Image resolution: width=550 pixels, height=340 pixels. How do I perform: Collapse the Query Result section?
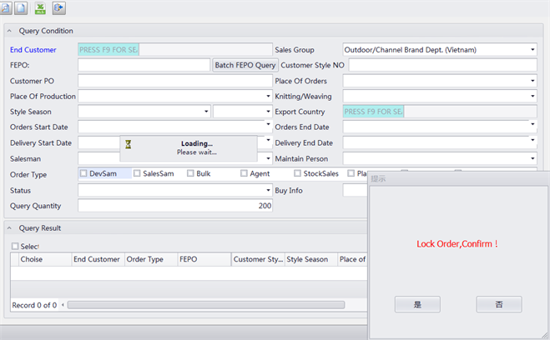[x=9, y=227]
